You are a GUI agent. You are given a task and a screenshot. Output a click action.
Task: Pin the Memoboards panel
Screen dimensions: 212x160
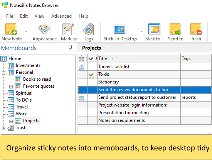point(71,48)
